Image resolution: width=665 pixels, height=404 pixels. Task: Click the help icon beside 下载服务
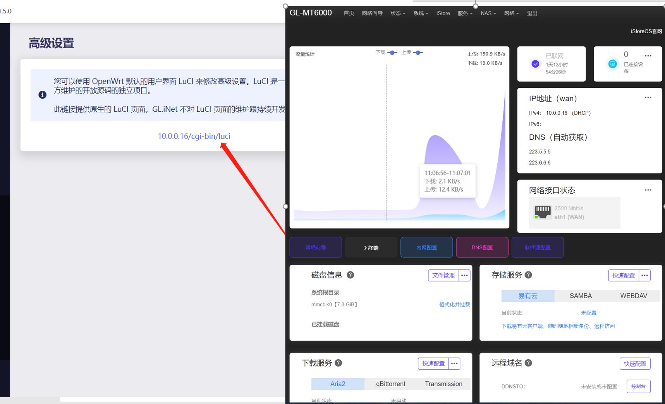338,363
